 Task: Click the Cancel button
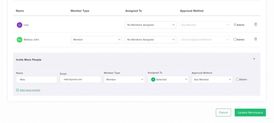tap(223, 113)
